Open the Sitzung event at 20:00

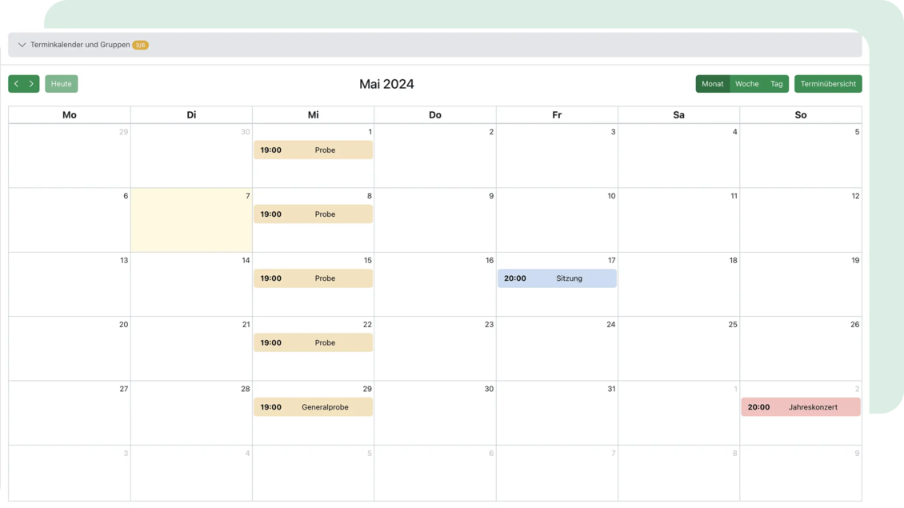click(557, 278)
